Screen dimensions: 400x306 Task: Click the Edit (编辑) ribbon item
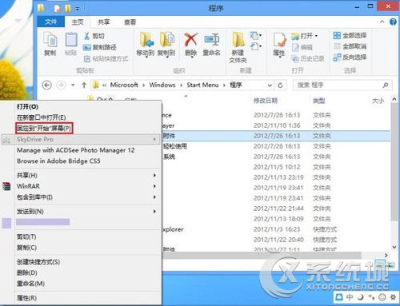(x=302, y=47)
